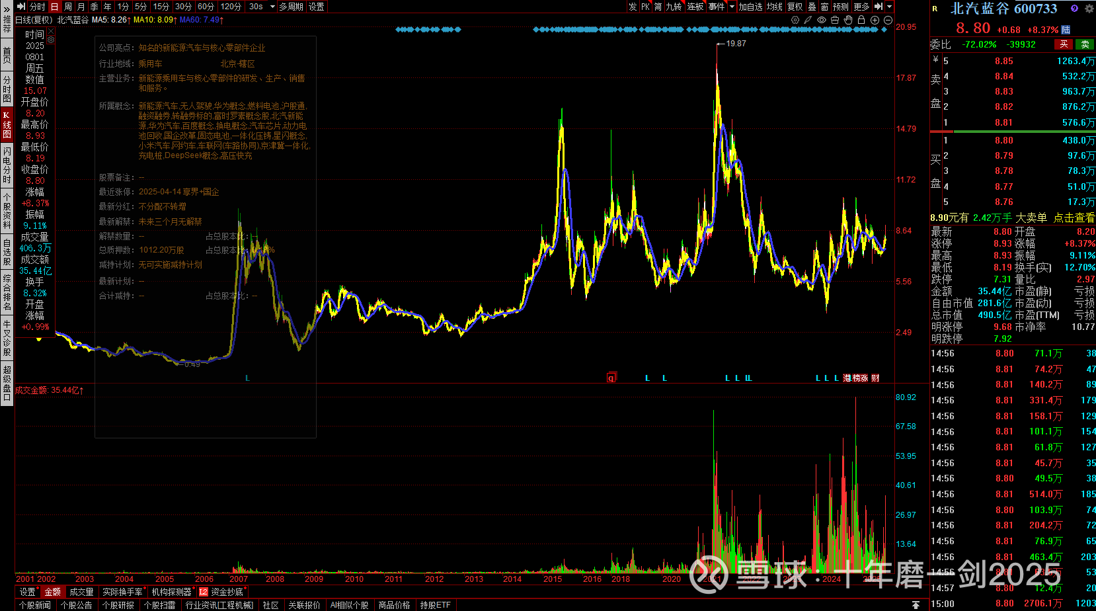Click the 事件 events toolbar item
The height and width of the screenshot is (611, 1096).
[717, 7]
